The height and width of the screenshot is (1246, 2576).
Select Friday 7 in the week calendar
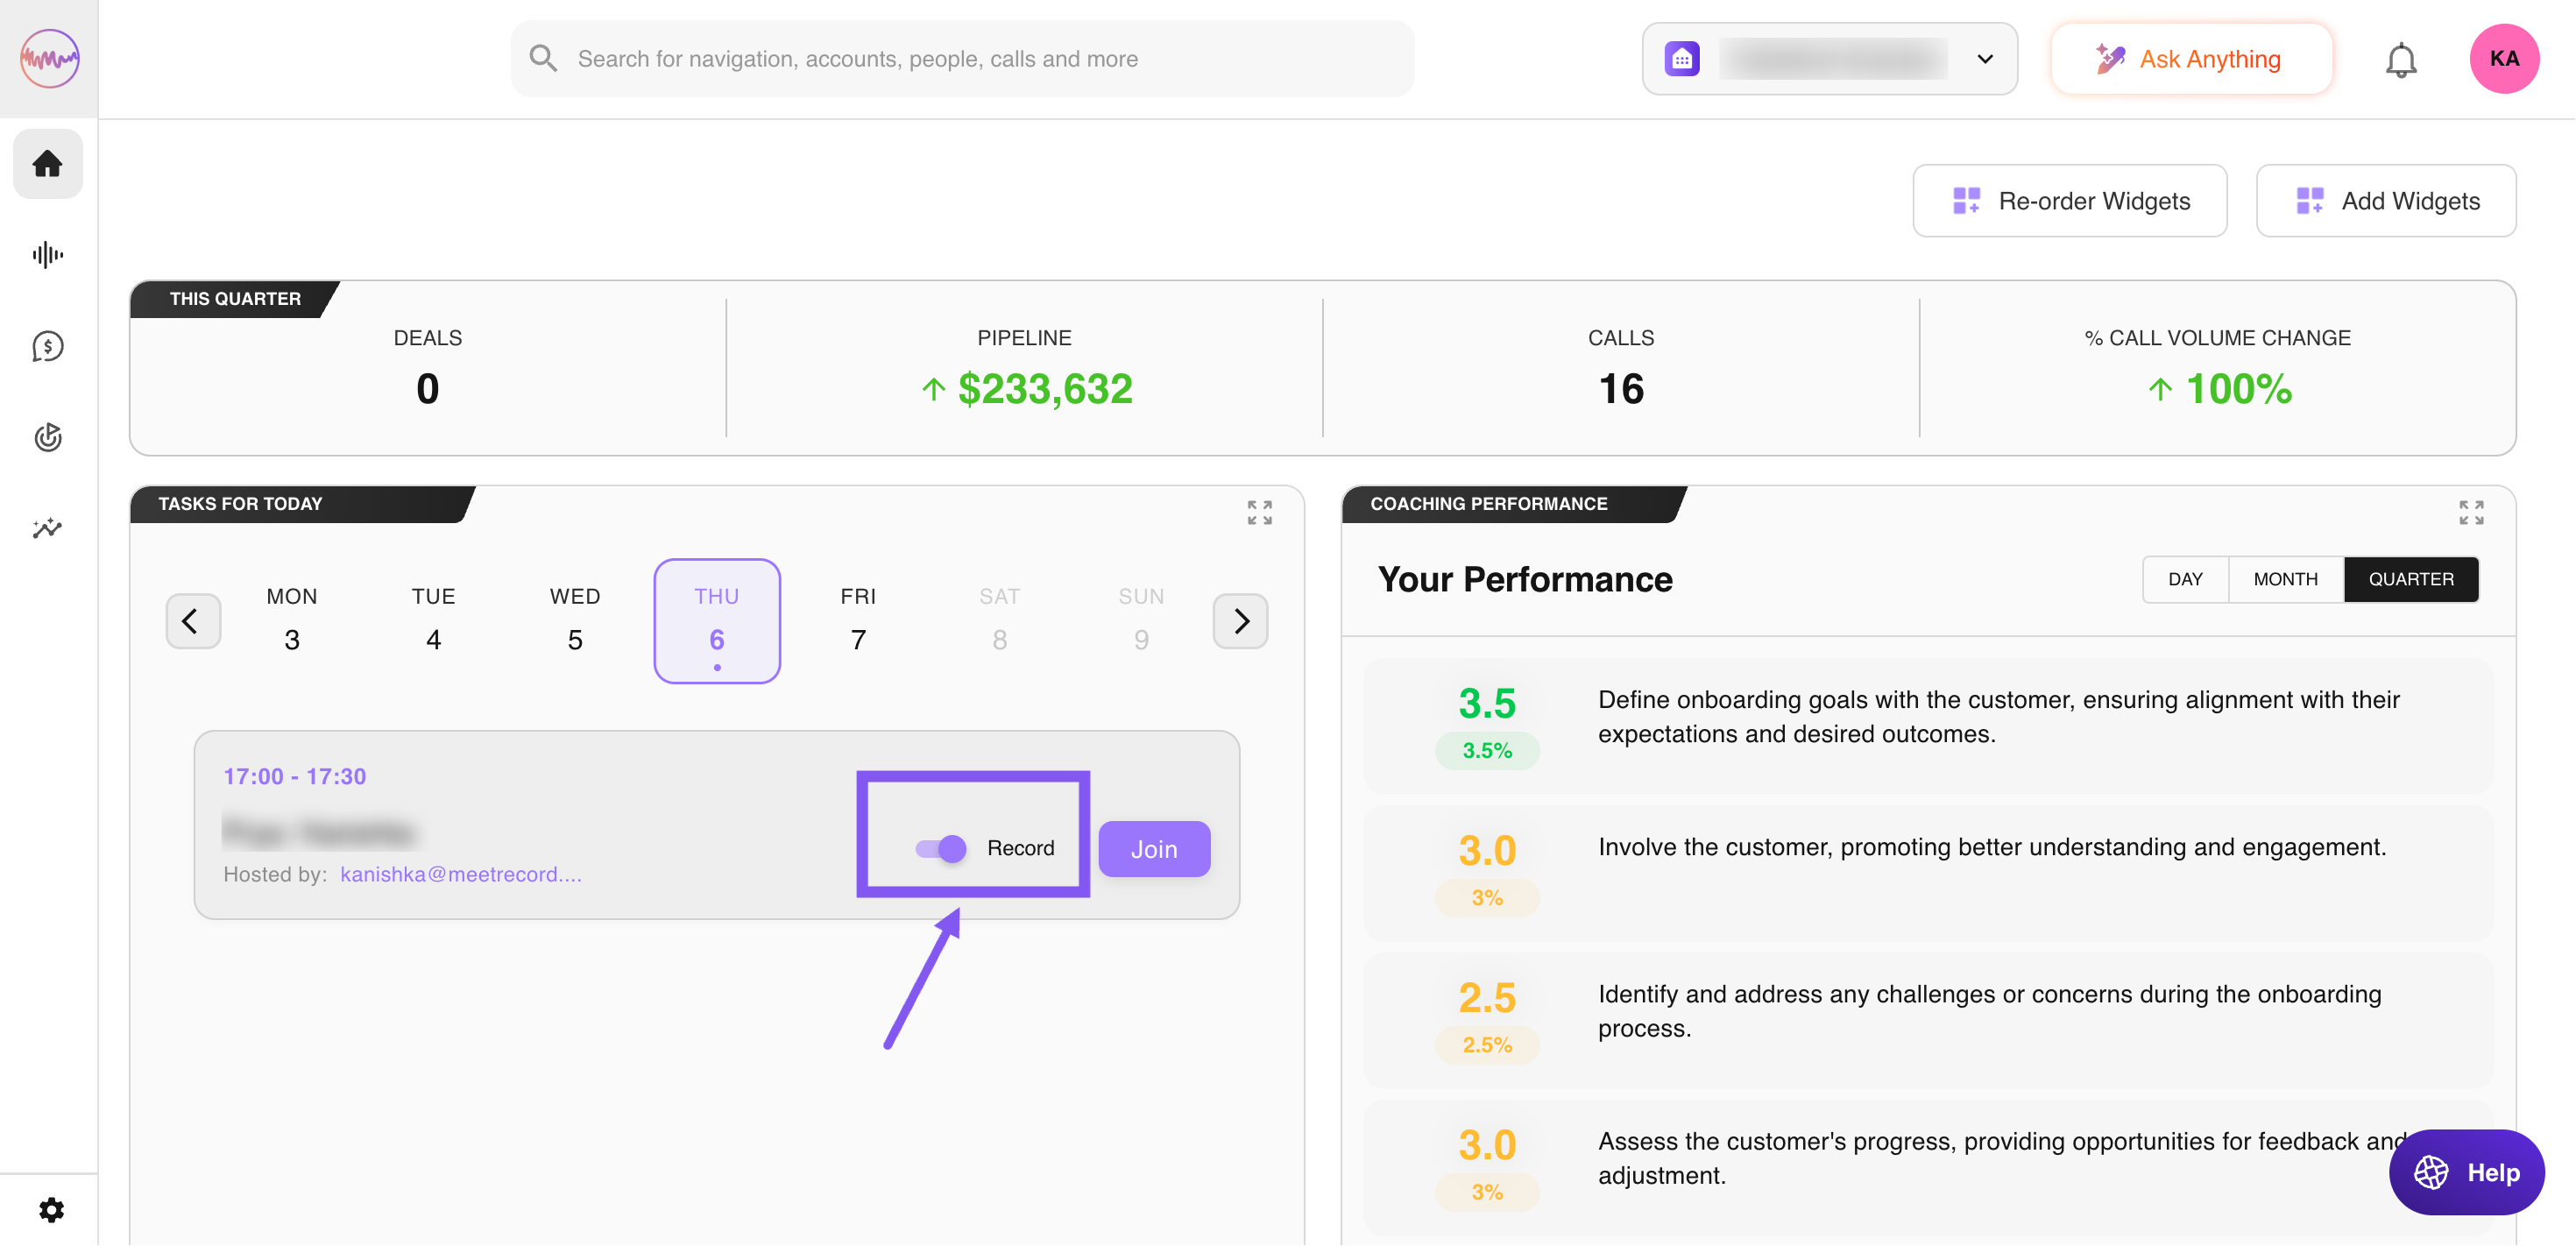(x=858, y=620)
